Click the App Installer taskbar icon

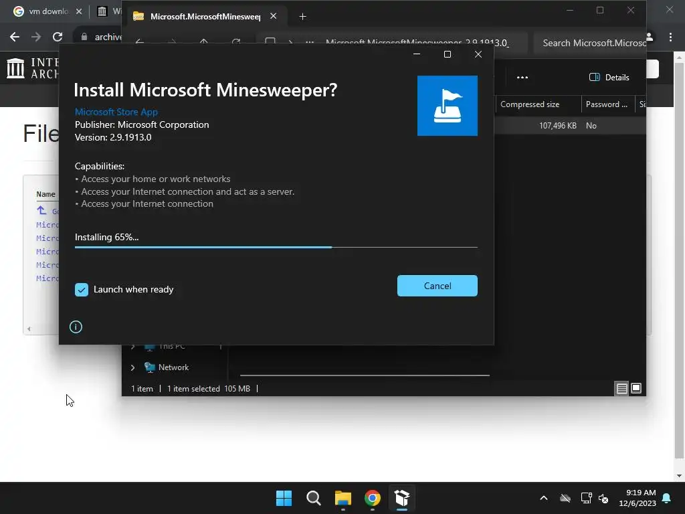(x=402, y=498)
